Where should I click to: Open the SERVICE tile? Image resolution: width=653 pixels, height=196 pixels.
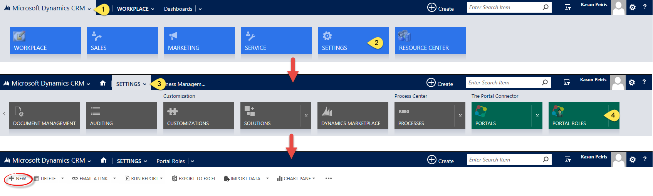pos(277,40)
